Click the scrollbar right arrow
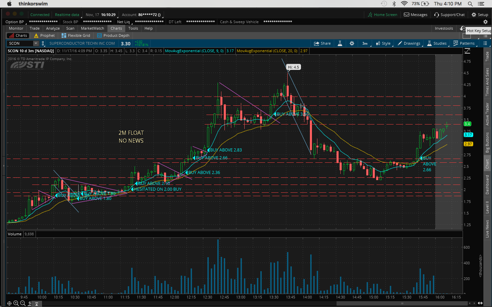The height and width of the screenshot is (307, 492). [x=474, y=303]
